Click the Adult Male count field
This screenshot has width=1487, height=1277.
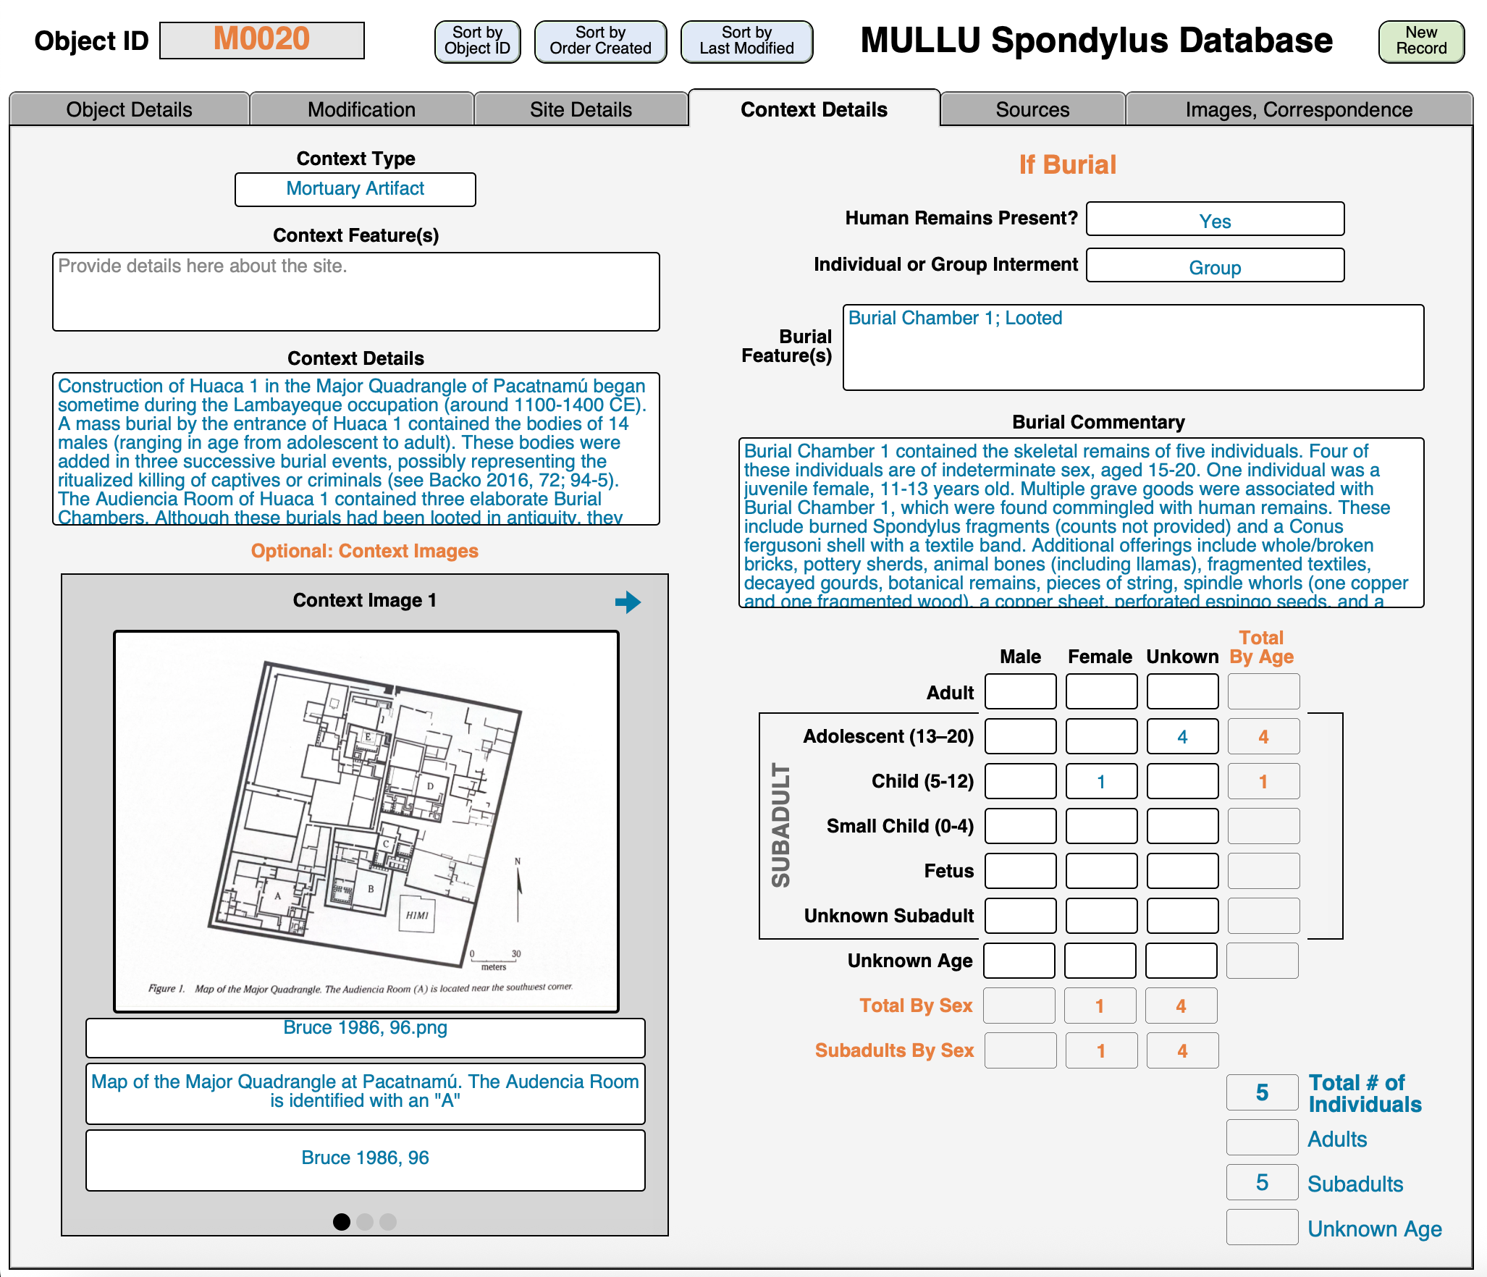(x=1020, y=691)
